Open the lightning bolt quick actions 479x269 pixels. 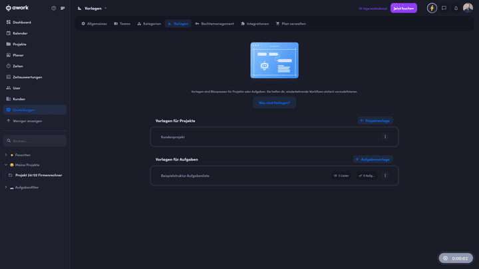(432, 8)
